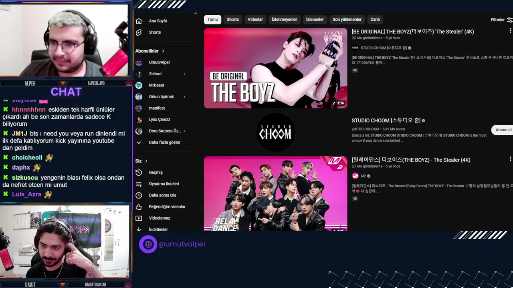Image resolution: width=513 pixels, height=288 pixels.
Task: Click 4K badge under first video
Action: (x=355, y=70)
